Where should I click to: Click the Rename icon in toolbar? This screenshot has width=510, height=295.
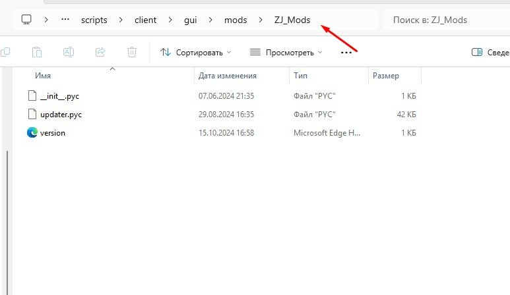point(69,52)
